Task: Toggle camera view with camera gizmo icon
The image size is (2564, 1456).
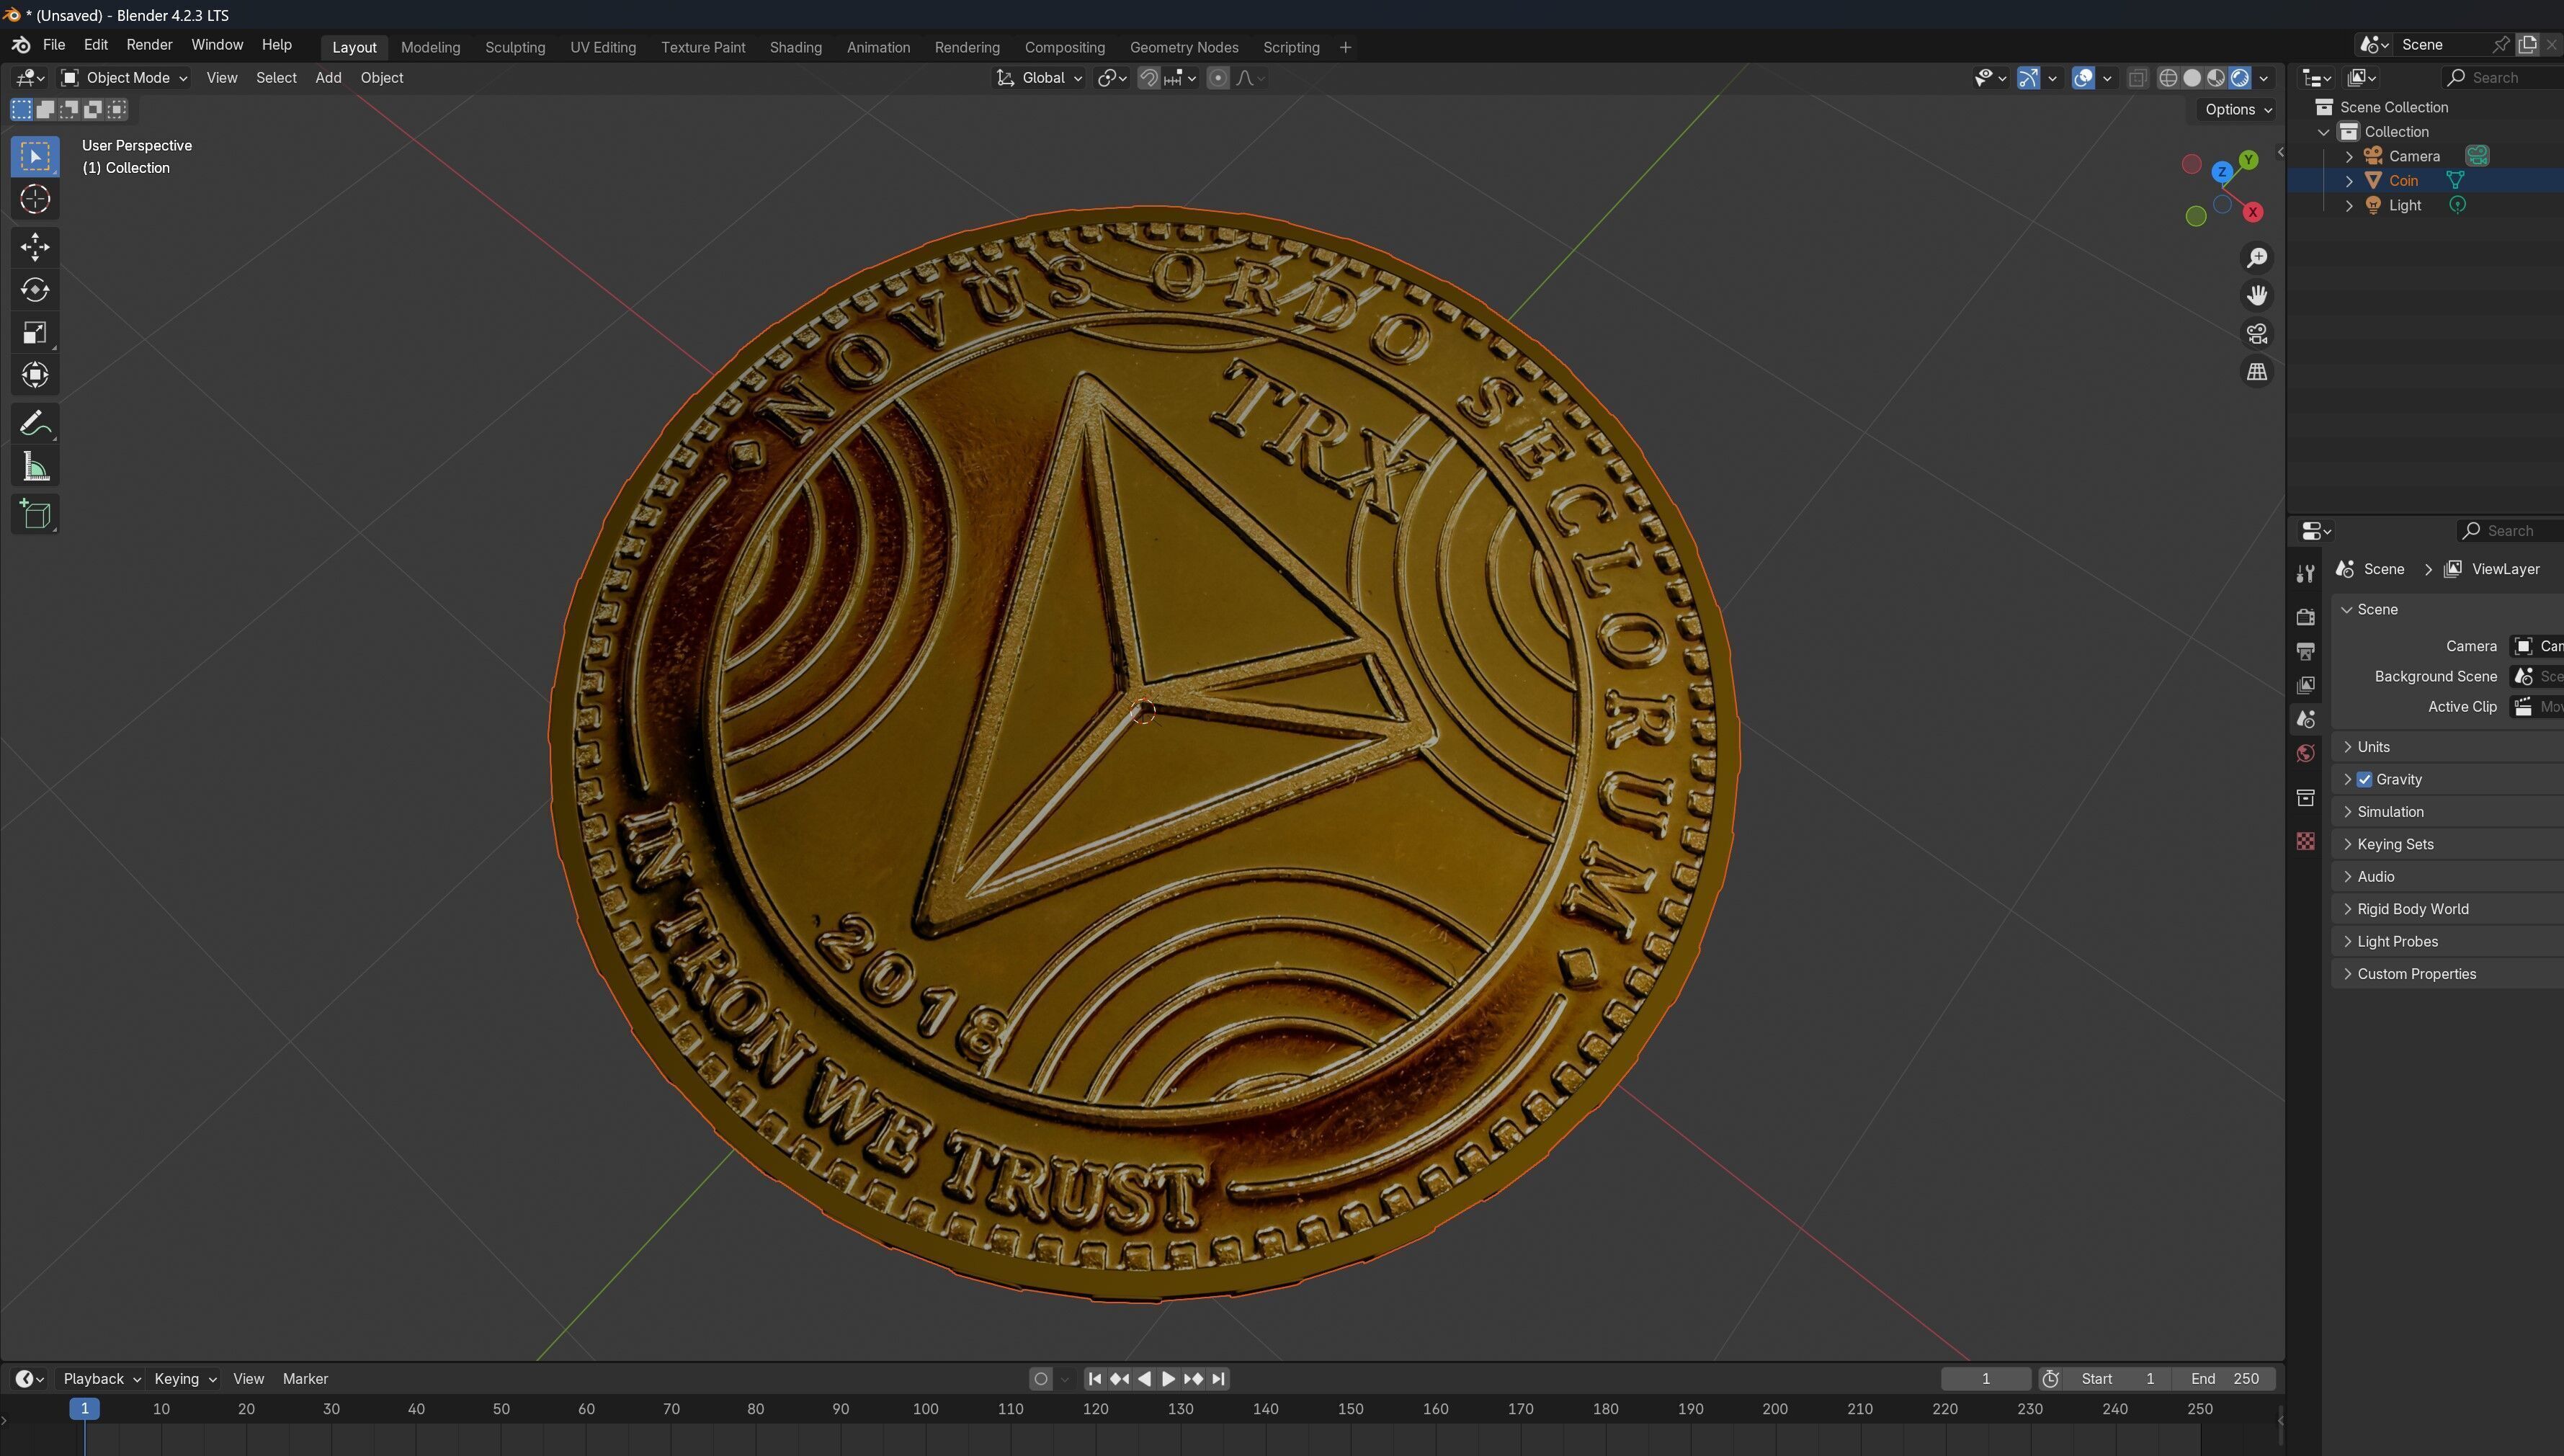Action: 2257,334
